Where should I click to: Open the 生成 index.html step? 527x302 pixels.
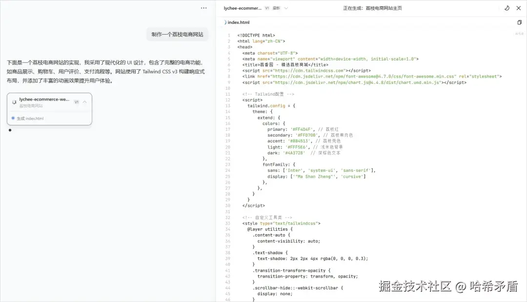tap(30, 118)
